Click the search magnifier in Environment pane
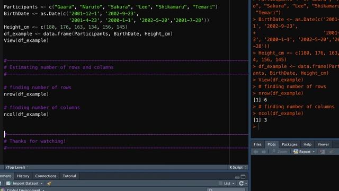Image resolution: width=339 pixels, height=191 pixels. click(210, 190)
